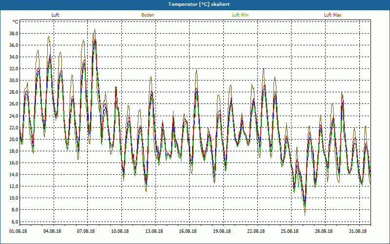The width and height of the screenshot is (390, 244).
Task: Click the 13.08.18 date label
Action: pyautogui.click(x=154, y=231)
